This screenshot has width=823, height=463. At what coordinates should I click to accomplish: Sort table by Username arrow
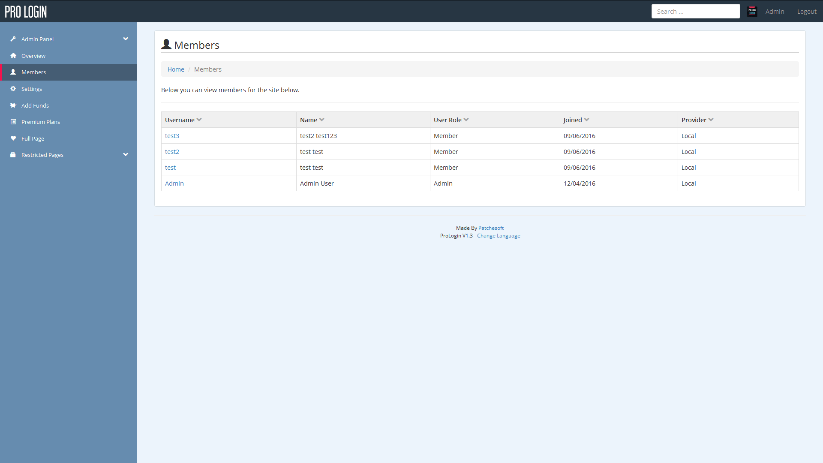199,120
